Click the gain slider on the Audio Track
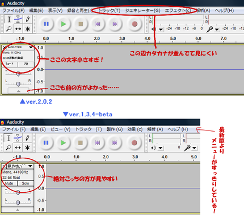This screenshot has height=215, width=244. coord(18,74)
